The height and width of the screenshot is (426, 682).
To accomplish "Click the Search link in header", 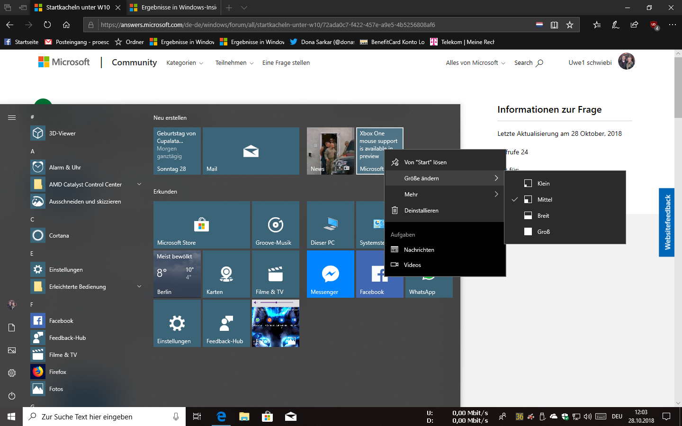I will (529, 63).
